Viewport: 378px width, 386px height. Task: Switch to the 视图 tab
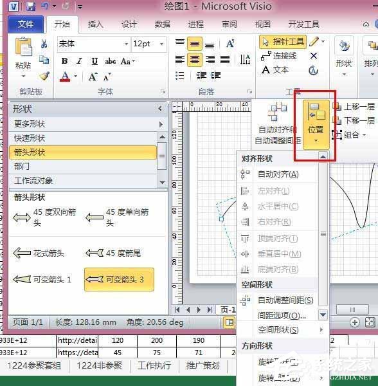tap(263, 24)
